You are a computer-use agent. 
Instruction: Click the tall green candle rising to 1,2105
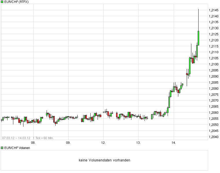pyautogui.click(x=190, y=66)
